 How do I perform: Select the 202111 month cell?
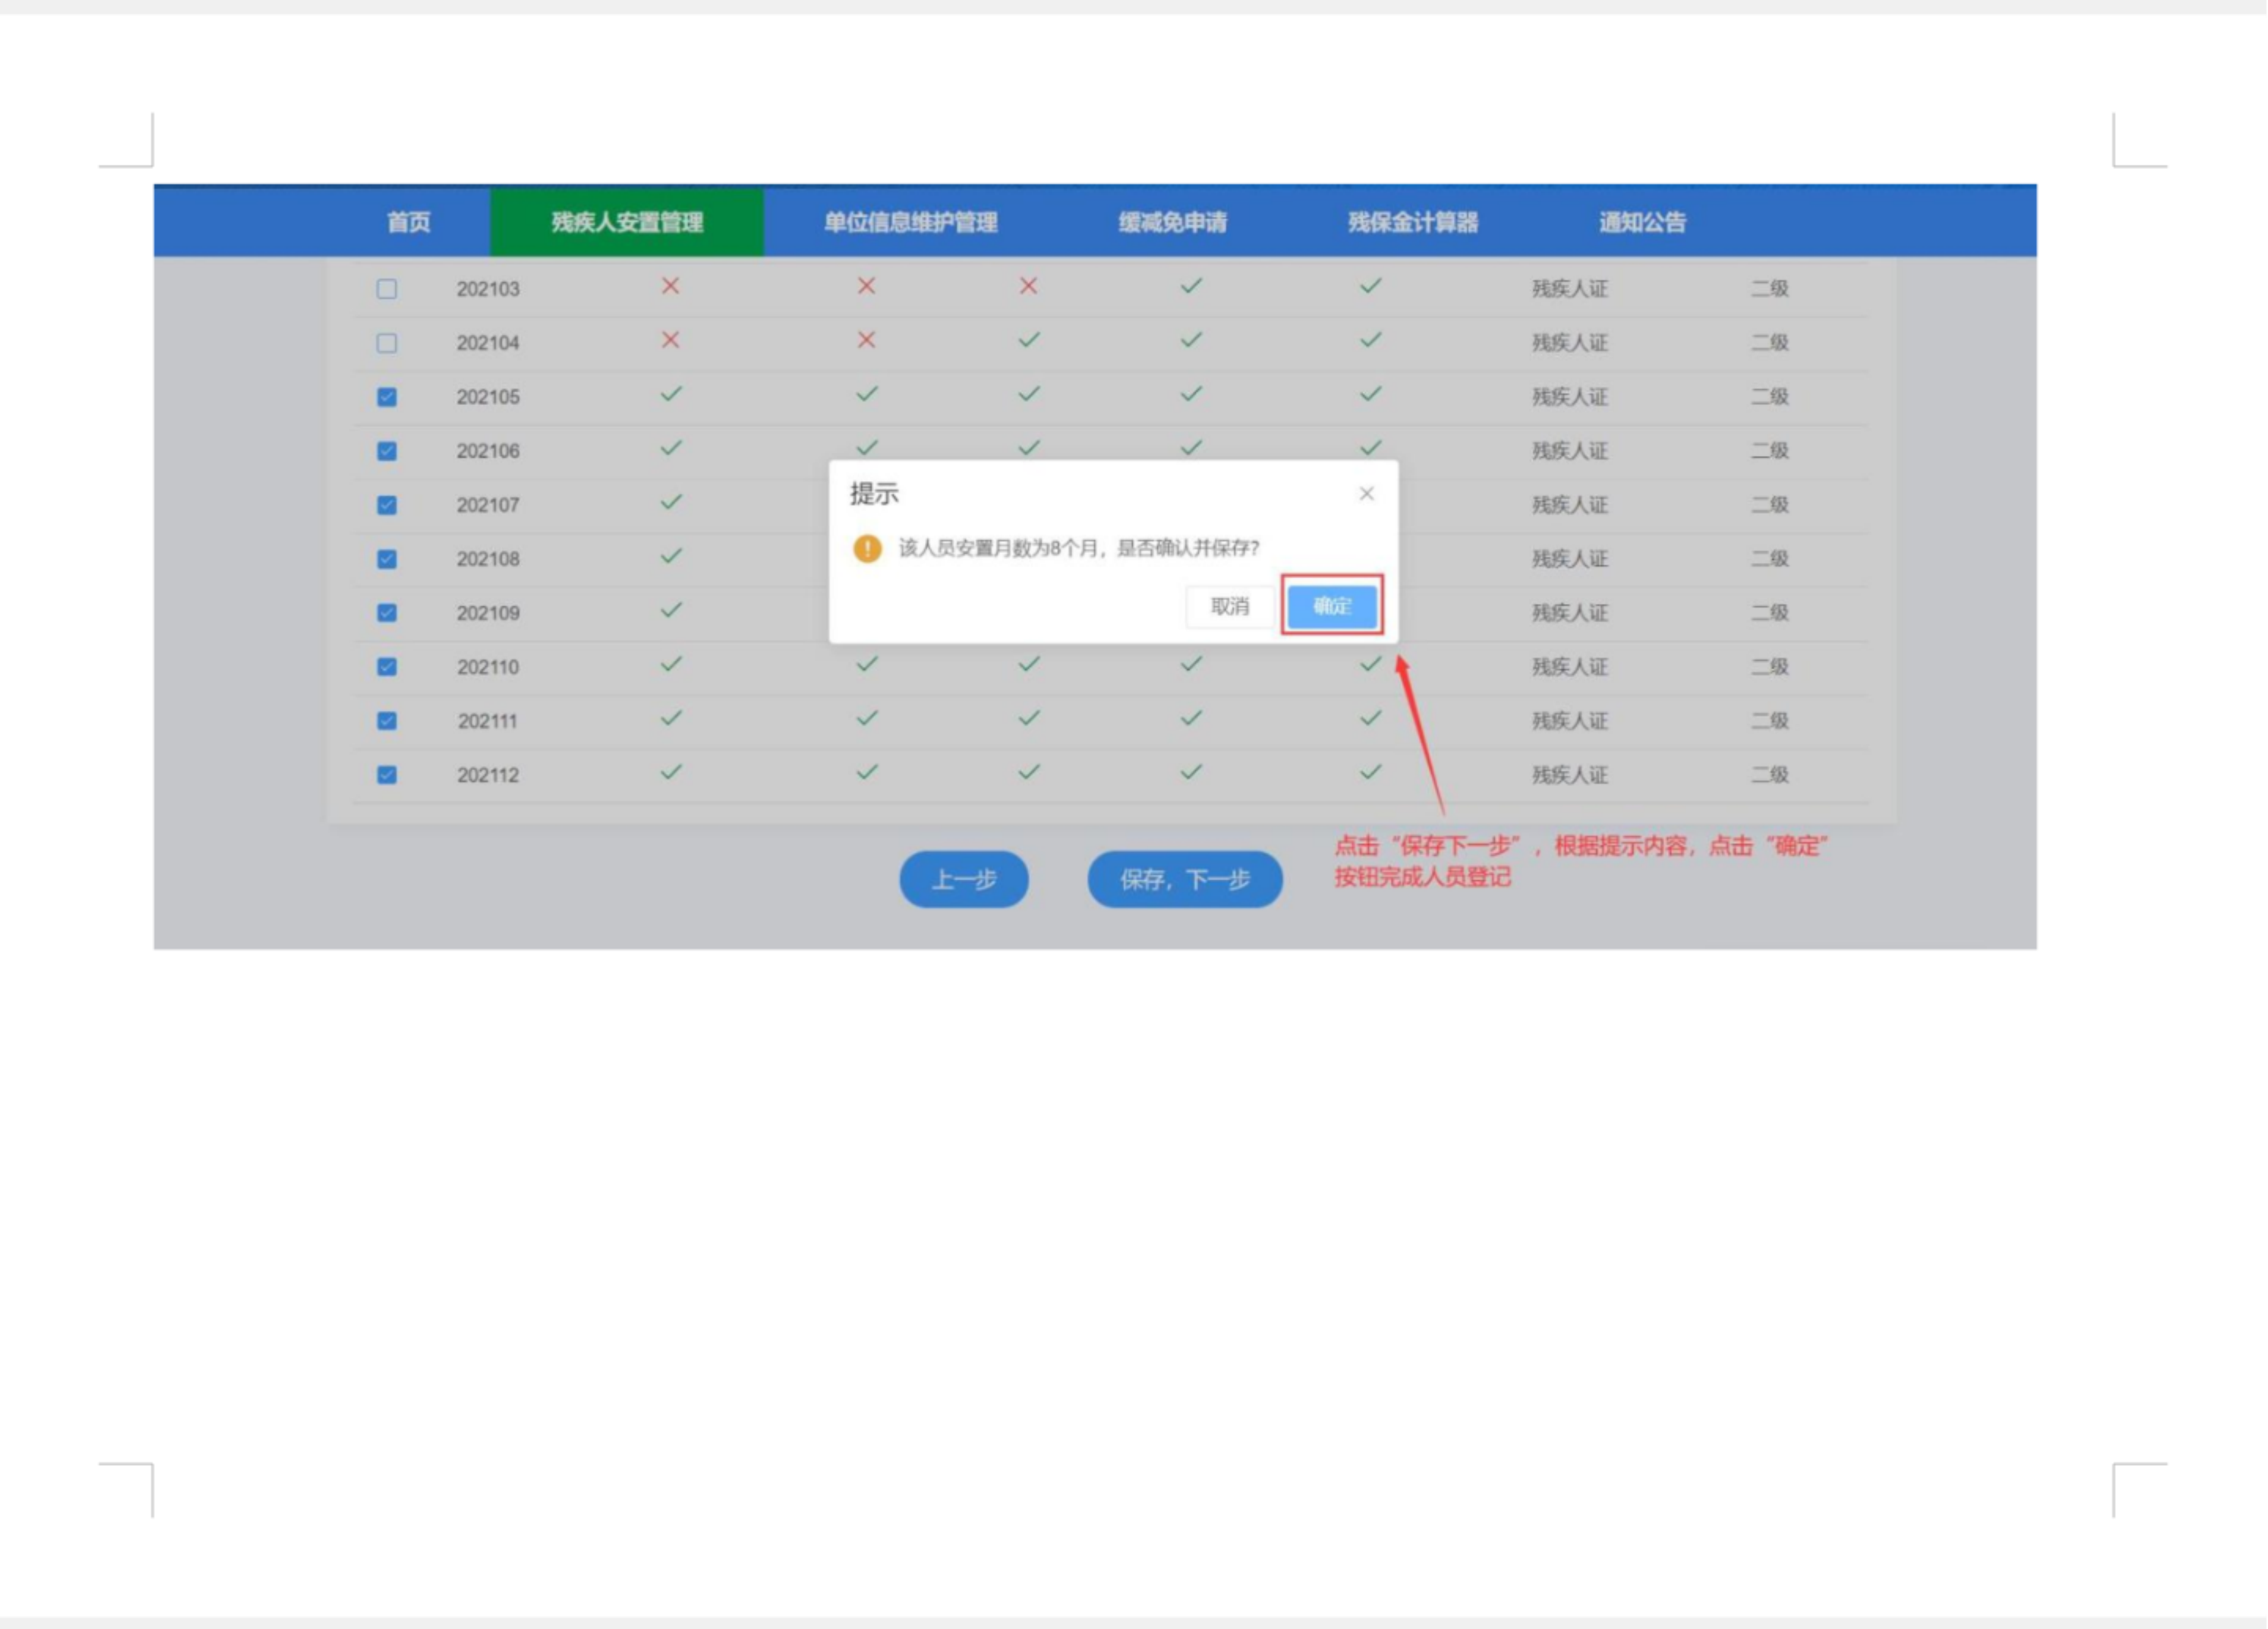(488, 721)
